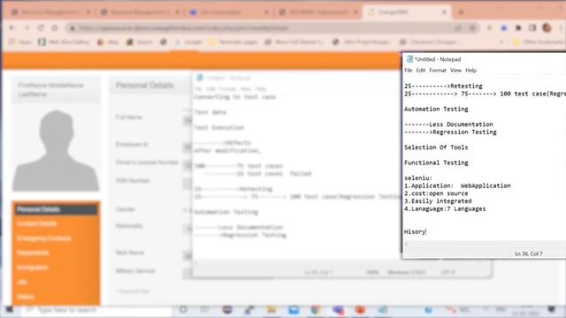The height and width of the screenshot is (318, 566).
Task: Open the Google bookmark
Action: pos(188,42)
